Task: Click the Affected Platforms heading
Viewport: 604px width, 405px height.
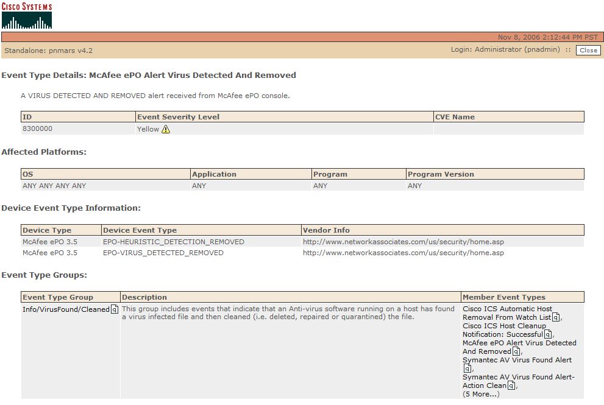Action: pyautogui.click(x=44, y=152)
